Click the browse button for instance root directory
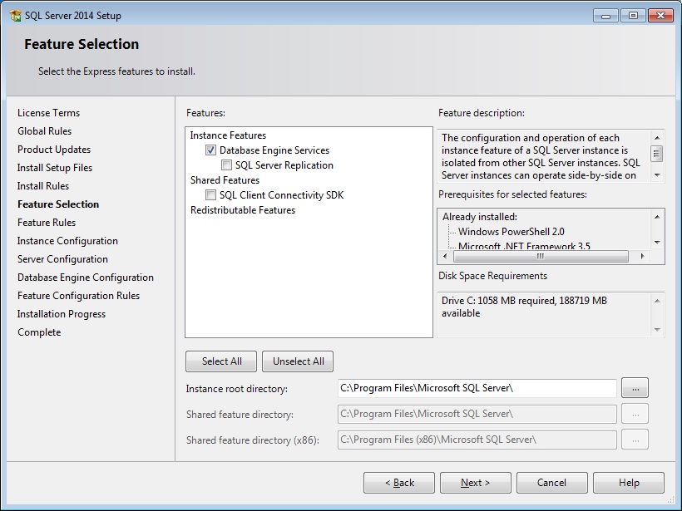This screenshot has height=511, width=682. [x=635, y=387]
